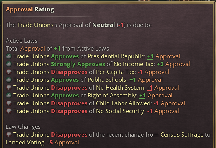Select the underlined -1 for Child Labor Allowed
Screen dimensions: 216x148
[x=156, y=104]
